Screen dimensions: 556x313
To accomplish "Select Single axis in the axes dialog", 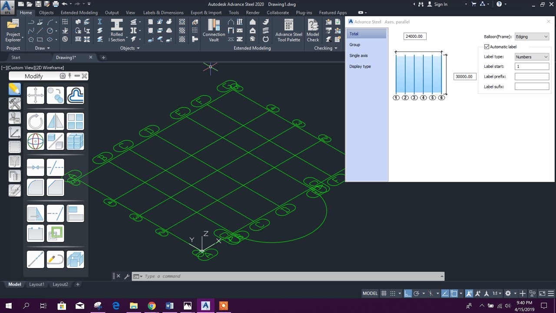I will pos(358,55).
